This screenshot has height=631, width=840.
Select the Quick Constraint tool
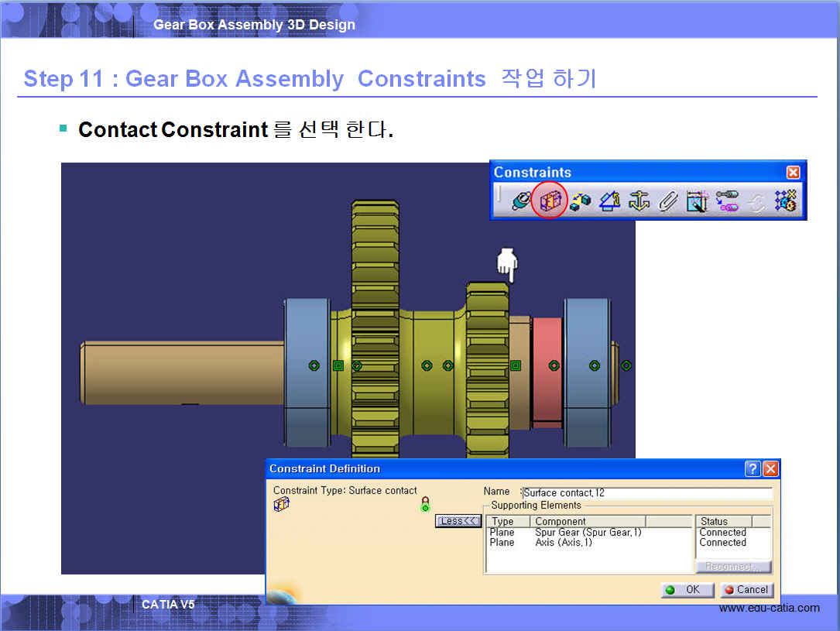[x=697, y=201]
